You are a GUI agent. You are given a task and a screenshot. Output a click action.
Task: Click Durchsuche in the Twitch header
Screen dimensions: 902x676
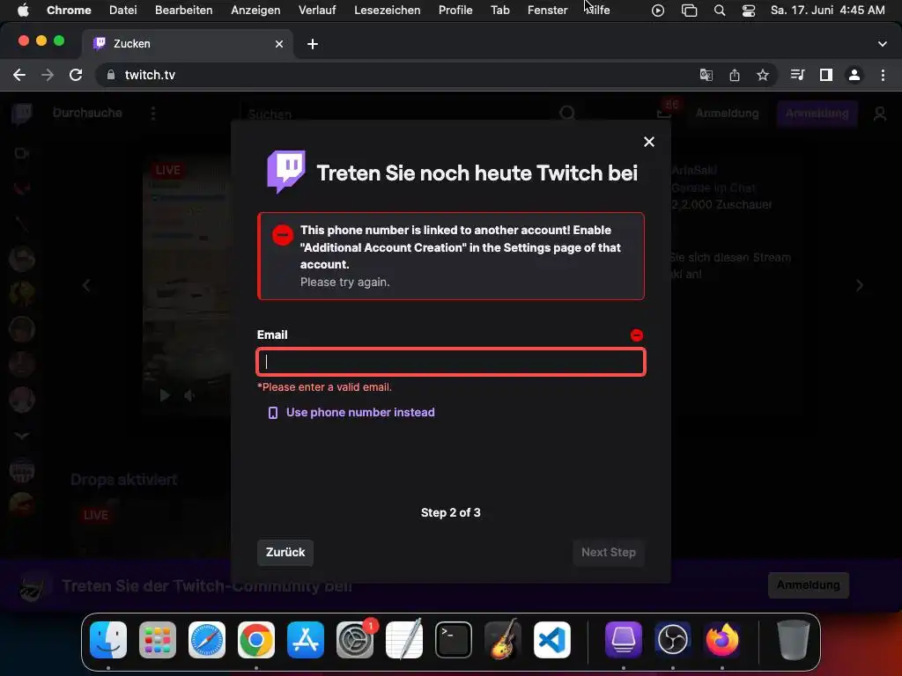click(x=87, y=113)
